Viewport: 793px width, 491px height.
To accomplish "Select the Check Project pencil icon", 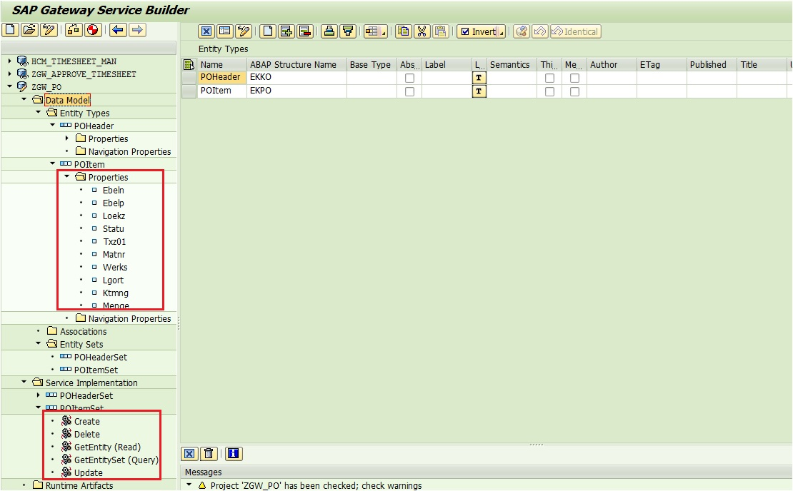I will click(x=48, y=30).
